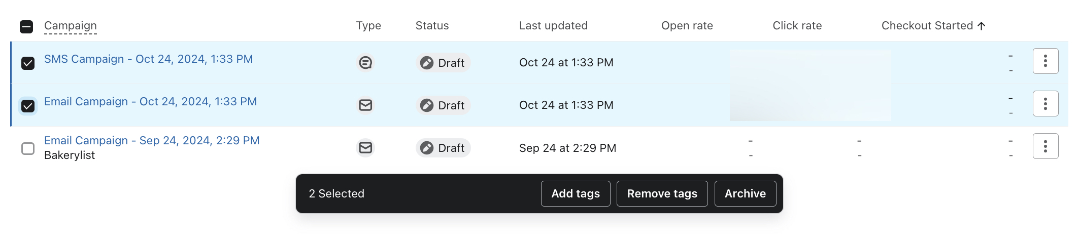The height and width of the screenshot is (242, 1079).
Task: Click the Draft status badge on the SMS Campaign row
Action: coord(443,63)
